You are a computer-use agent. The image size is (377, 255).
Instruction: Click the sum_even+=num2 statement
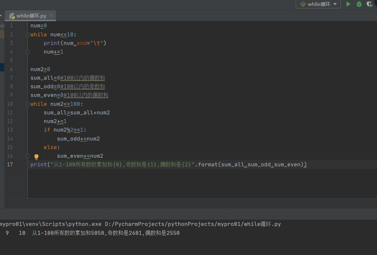click(80, 156)
